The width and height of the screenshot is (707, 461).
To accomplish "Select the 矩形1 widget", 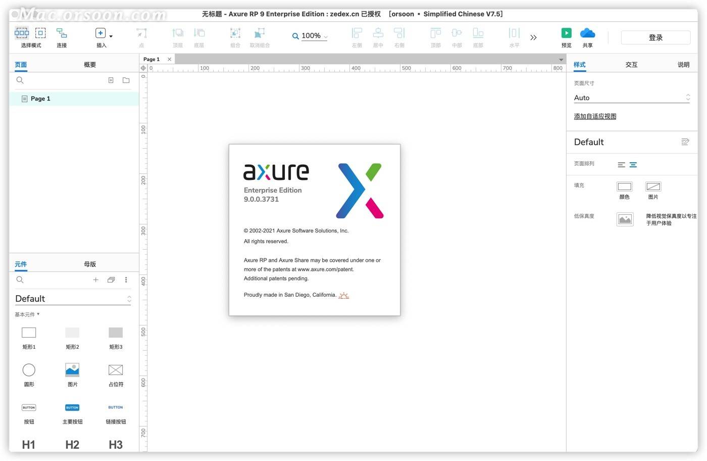I will (29, 338).
